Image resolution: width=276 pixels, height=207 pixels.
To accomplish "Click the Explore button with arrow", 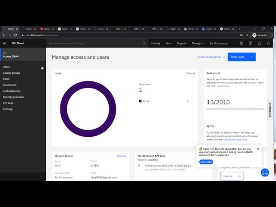I will pos(232,176).
